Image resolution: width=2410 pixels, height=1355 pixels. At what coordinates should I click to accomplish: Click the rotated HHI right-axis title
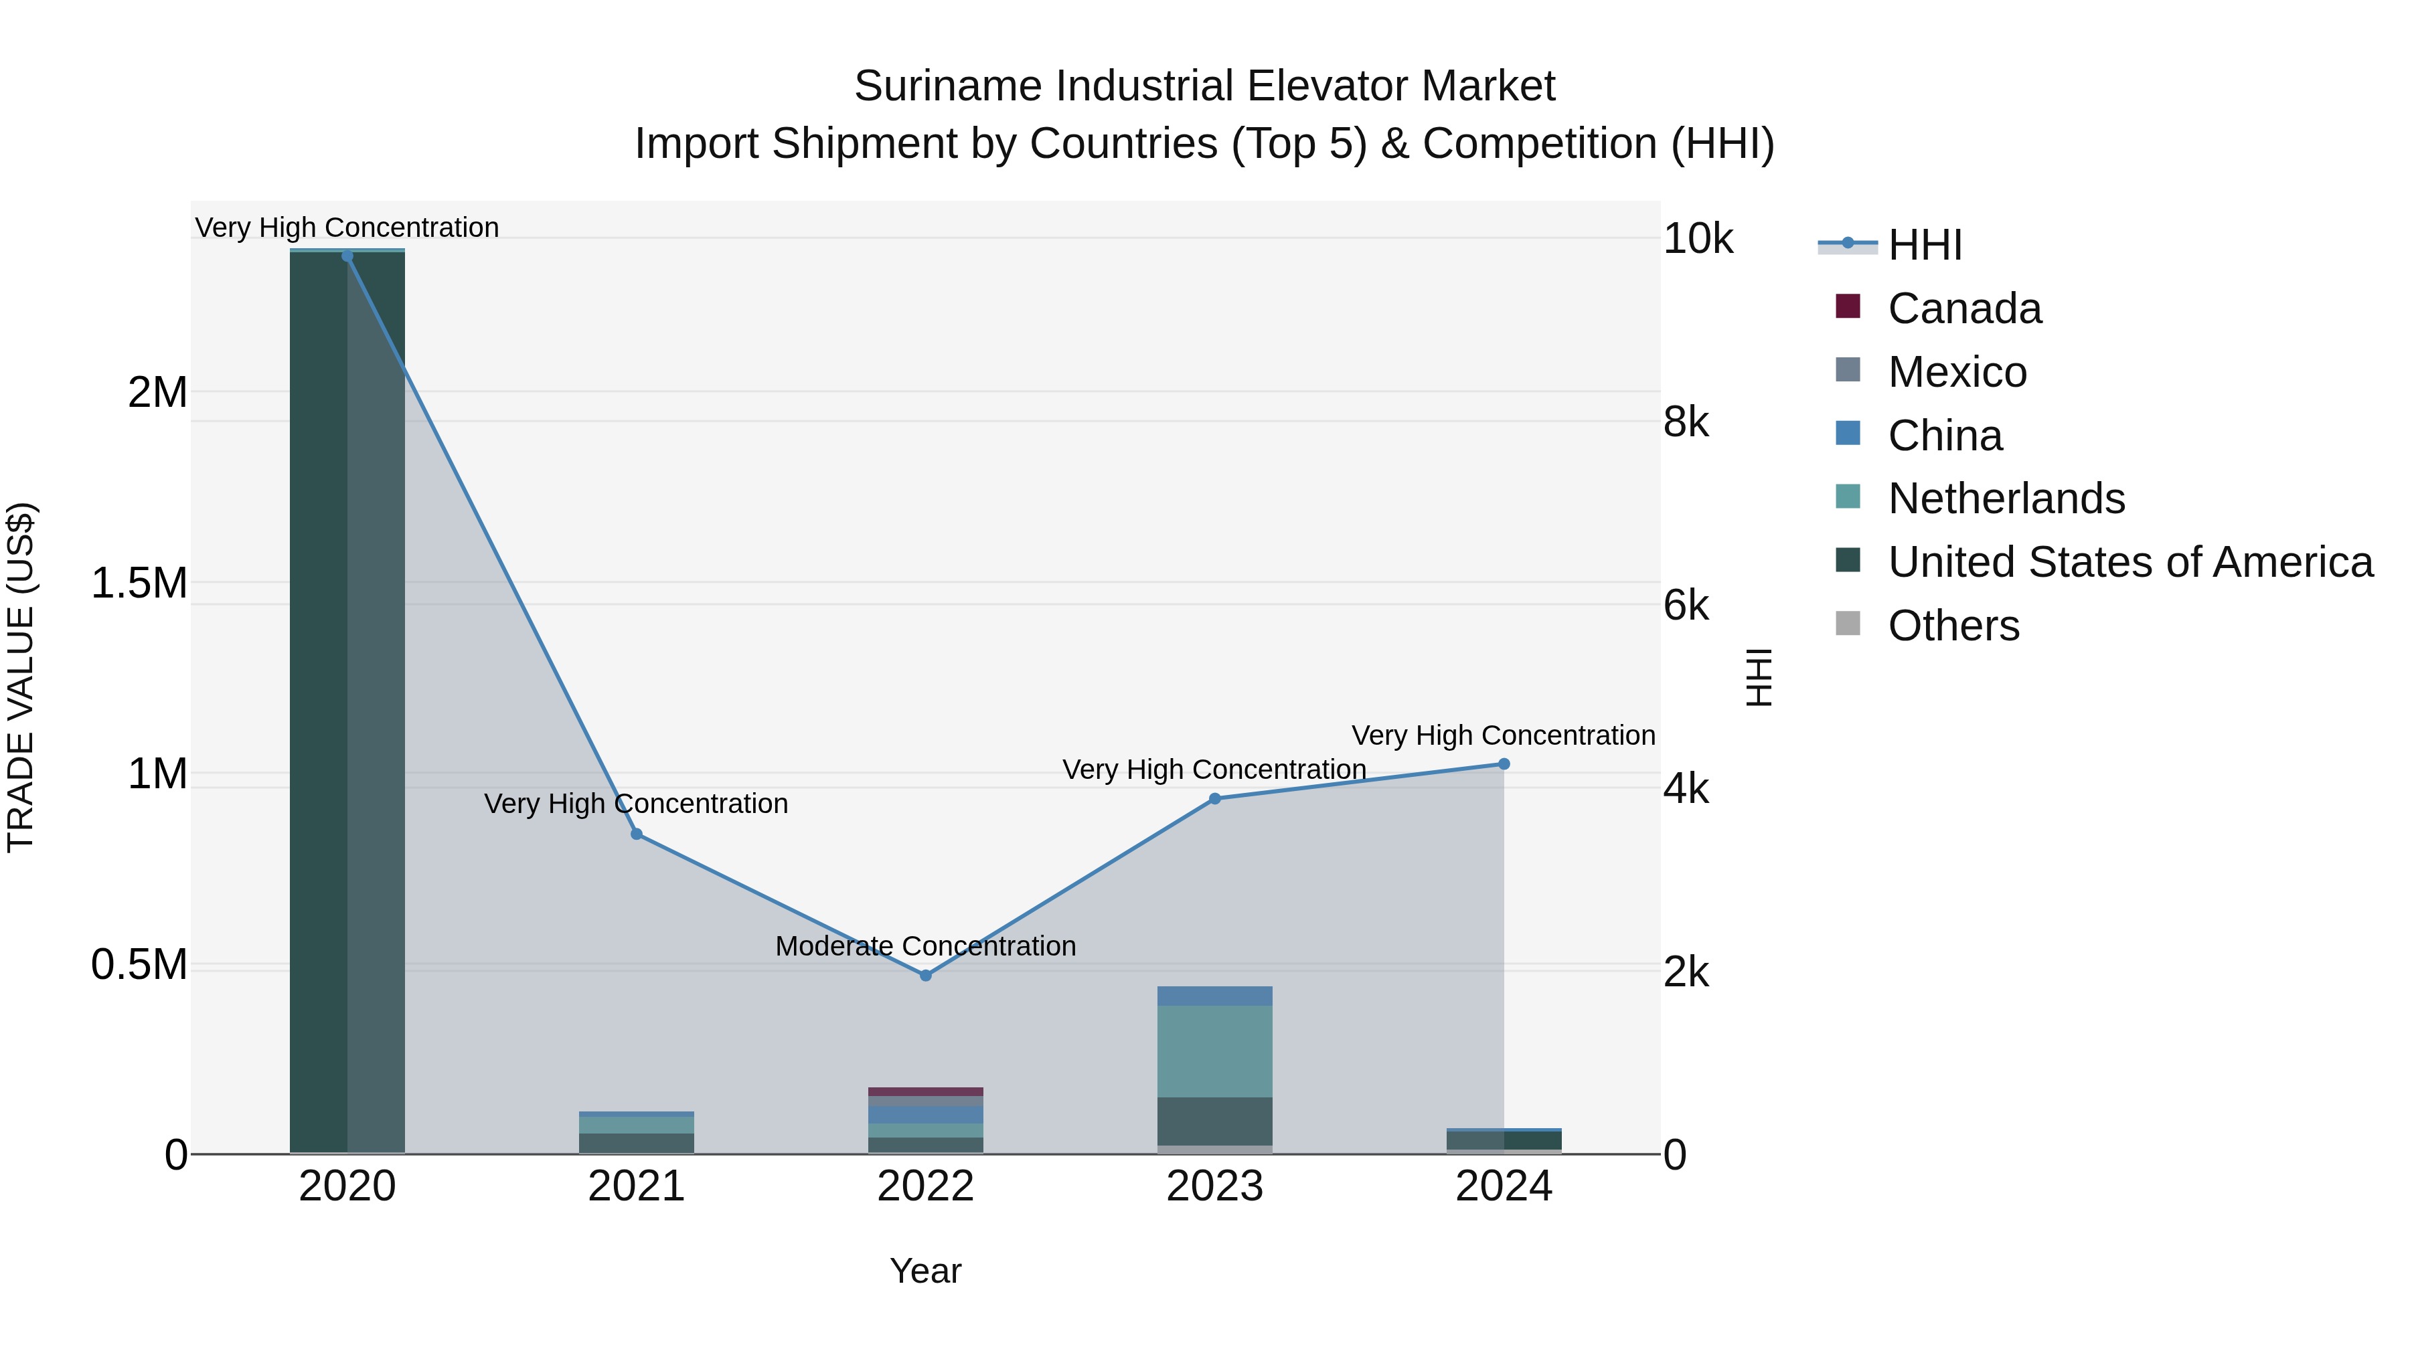[x=1759, y=677]
